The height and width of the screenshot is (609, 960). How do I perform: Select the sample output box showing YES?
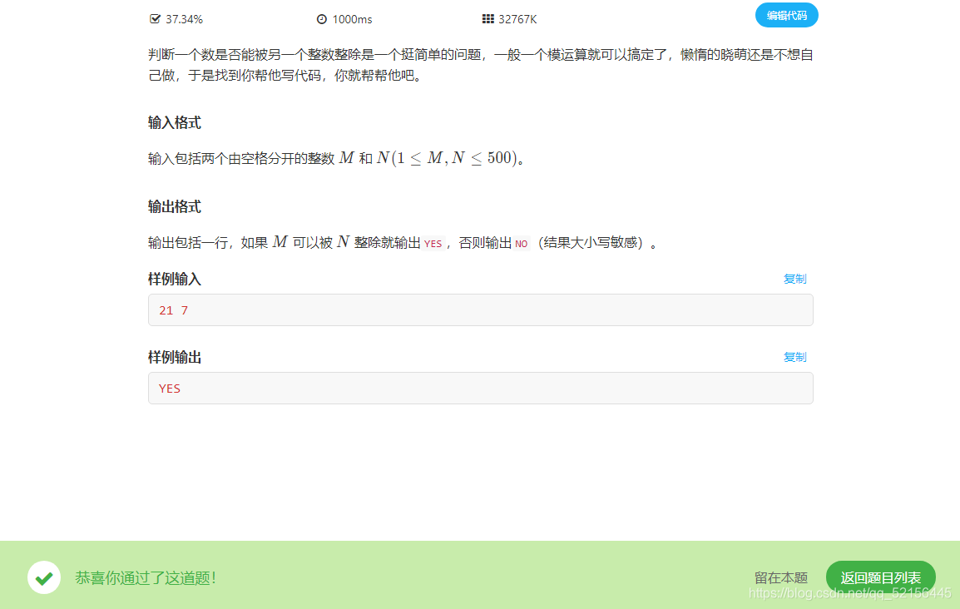(x=480, y=388)
